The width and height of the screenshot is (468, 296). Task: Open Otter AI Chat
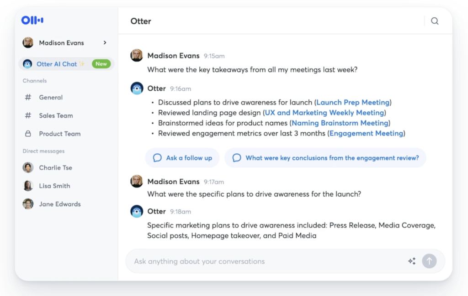pos(66,64)
